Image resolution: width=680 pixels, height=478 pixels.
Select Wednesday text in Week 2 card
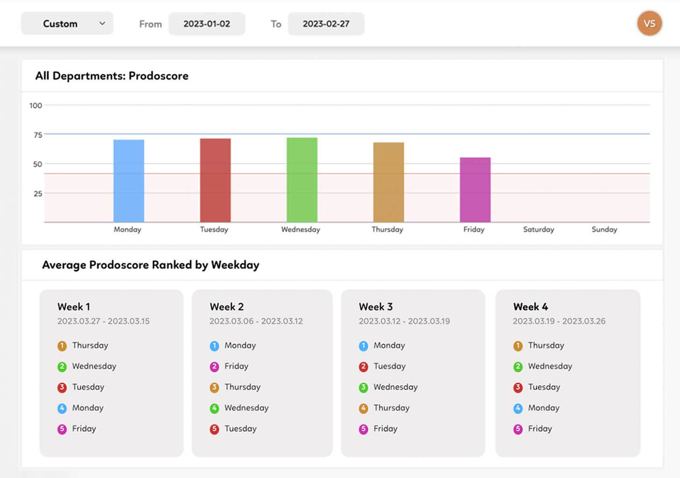click(247, 408)
